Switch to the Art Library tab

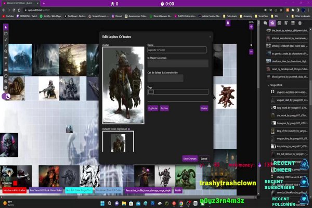pos(272,23)
